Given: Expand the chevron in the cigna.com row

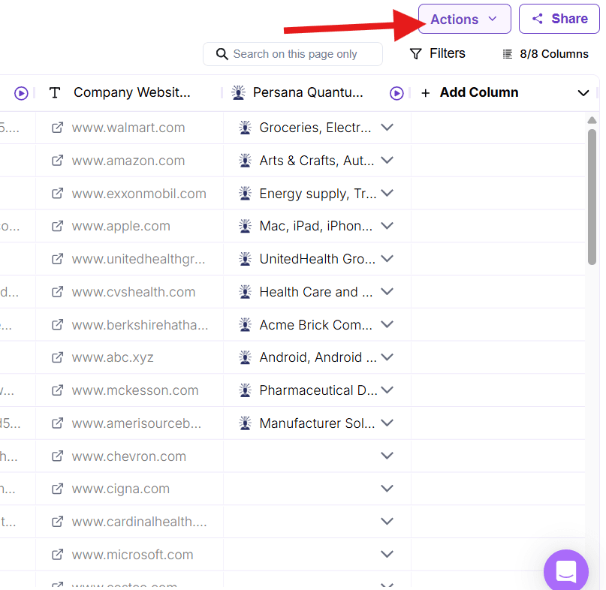Looking at the screenshot, I should click(x=387, y=489).
